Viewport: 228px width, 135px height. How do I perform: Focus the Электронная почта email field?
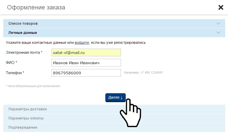tap(86, 52)
